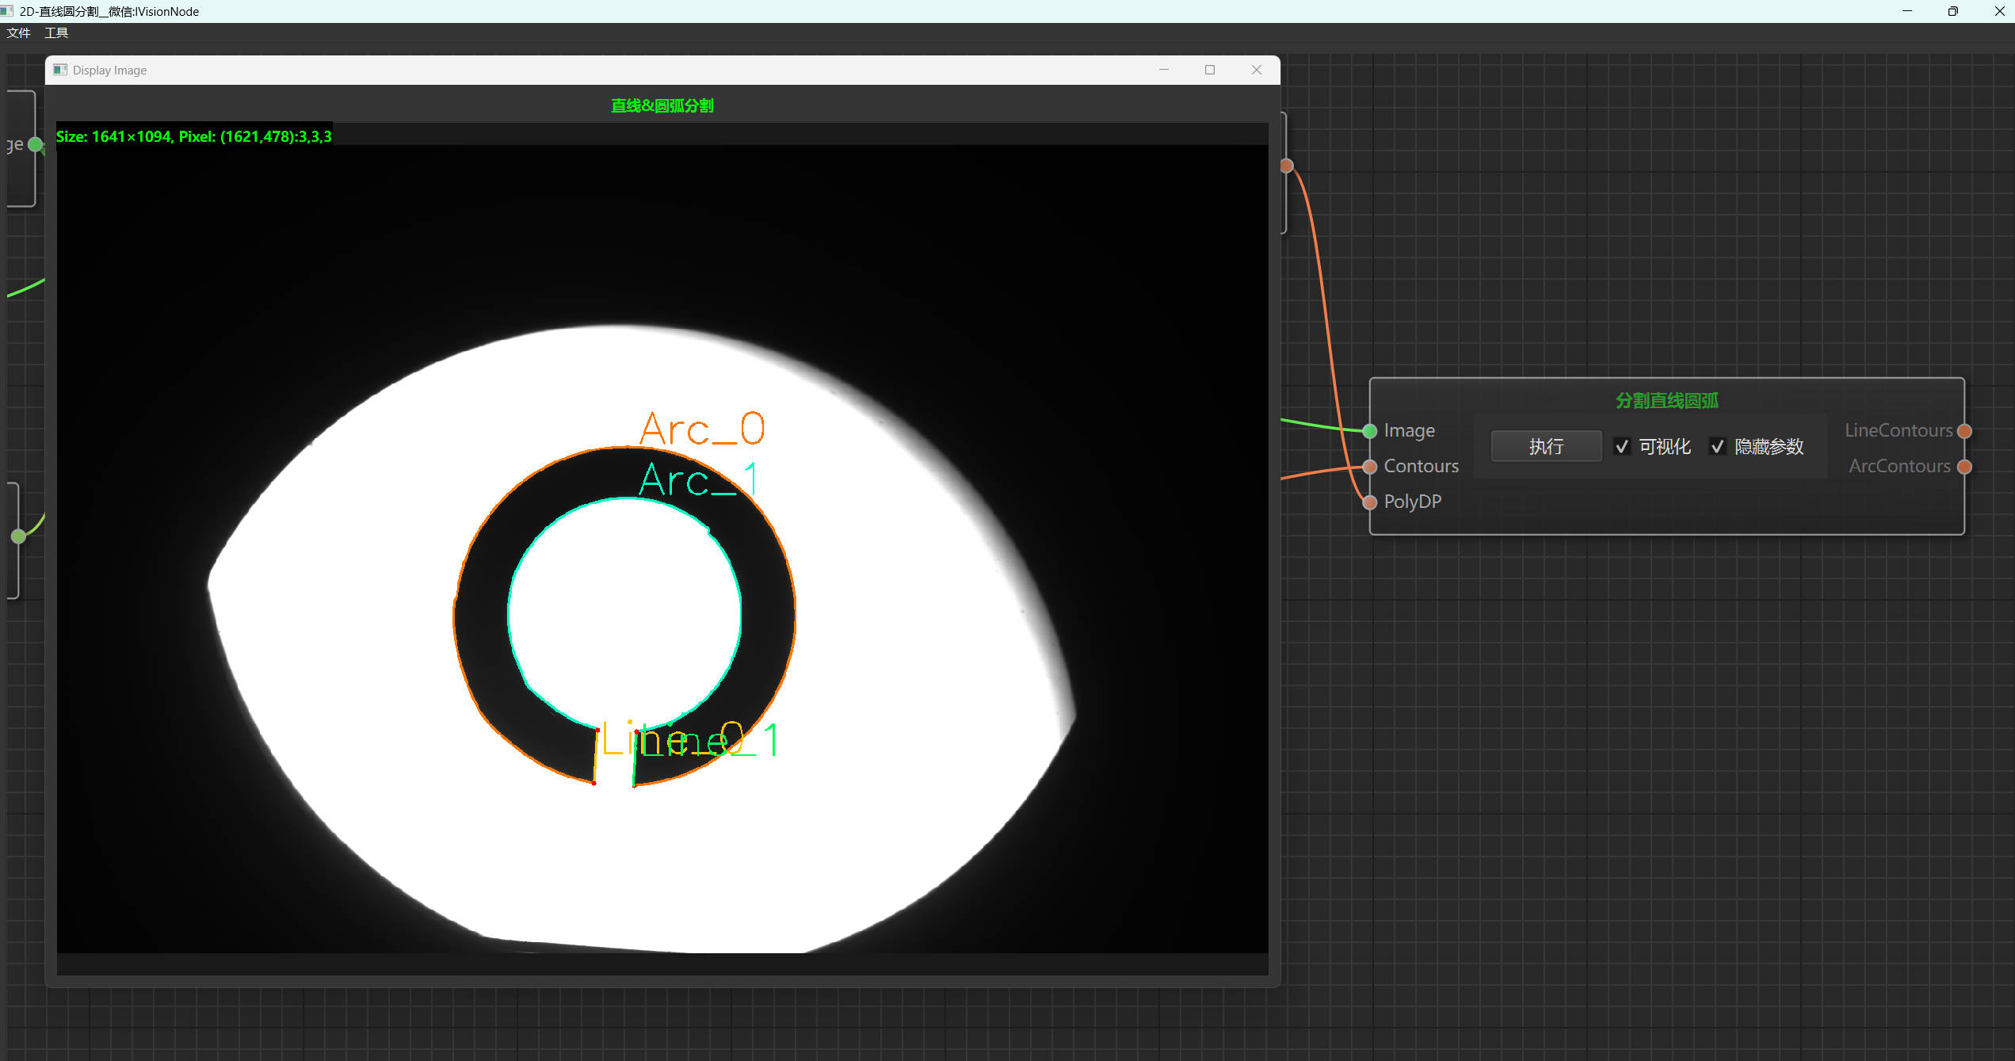Toggle the 隐藏参数 checkbox
Image resolution: width=2015 pixels, height=1061 pixels.
point(1717,447)
